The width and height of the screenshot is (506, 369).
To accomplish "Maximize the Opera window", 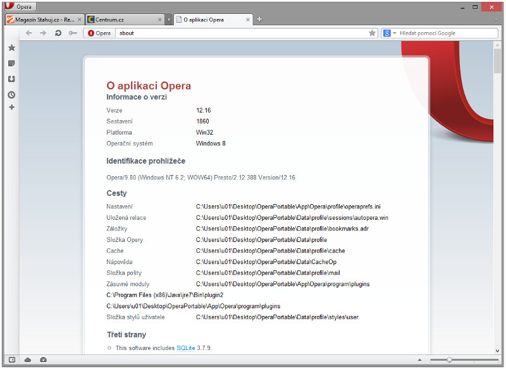I will pyautogui.click(x=475, y=7).
